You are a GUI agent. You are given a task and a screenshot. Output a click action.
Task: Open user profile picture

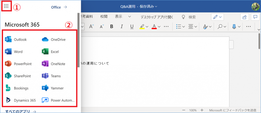pos(256,7)
